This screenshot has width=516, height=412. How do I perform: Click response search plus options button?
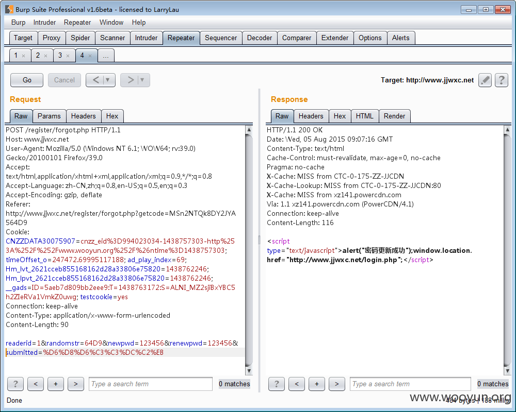[x=317, y=384]
